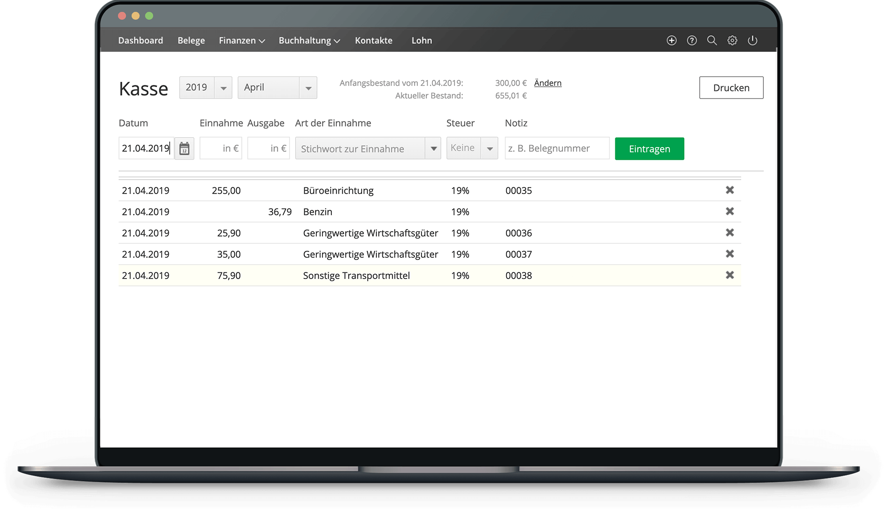885x509 pixels.
Task: Open the Kontakte menu item
Action: 373,41
